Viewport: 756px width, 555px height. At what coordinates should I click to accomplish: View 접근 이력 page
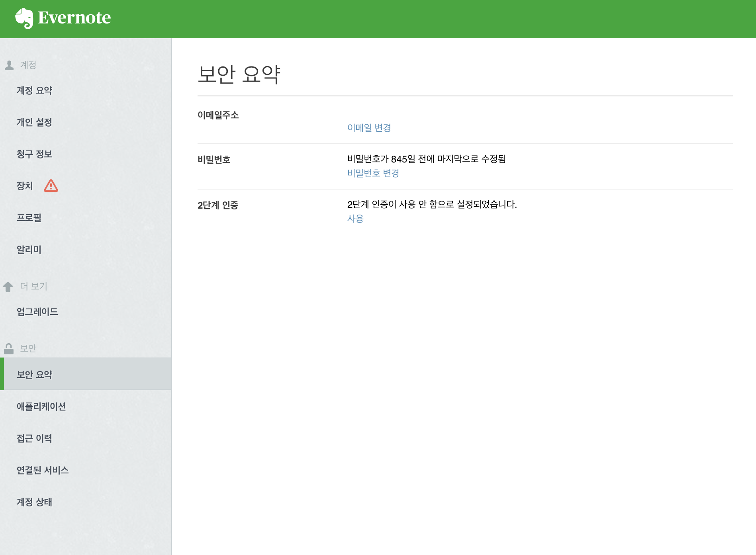pos(35,438)
